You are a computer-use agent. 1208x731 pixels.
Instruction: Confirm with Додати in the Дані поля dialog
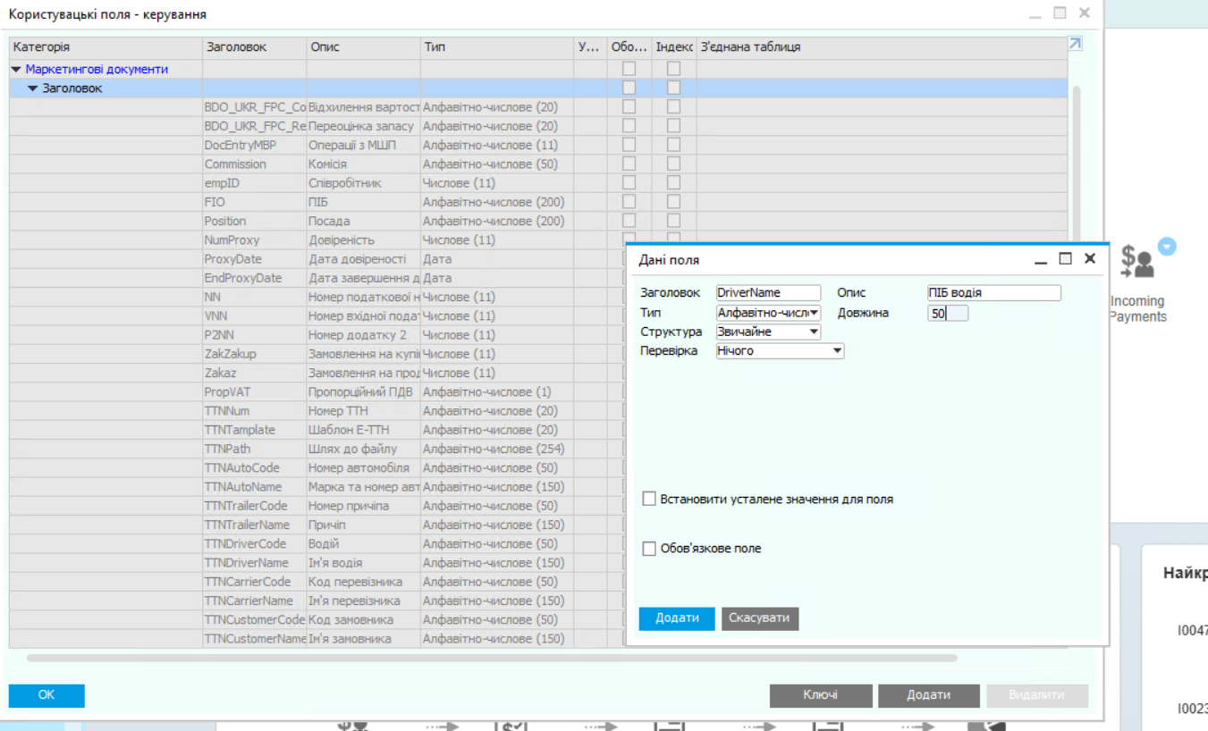coord(677,618)
